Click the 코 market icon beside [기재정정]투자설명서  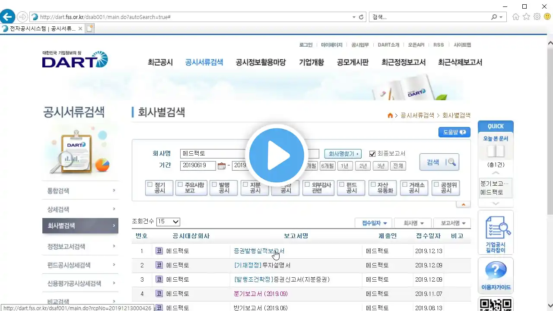[x=159, y=265]
